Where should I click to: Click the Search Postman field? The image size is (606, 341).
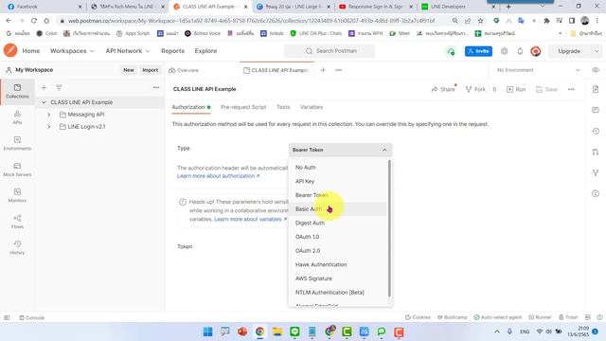pyautogui.click(x=330, y=51)
